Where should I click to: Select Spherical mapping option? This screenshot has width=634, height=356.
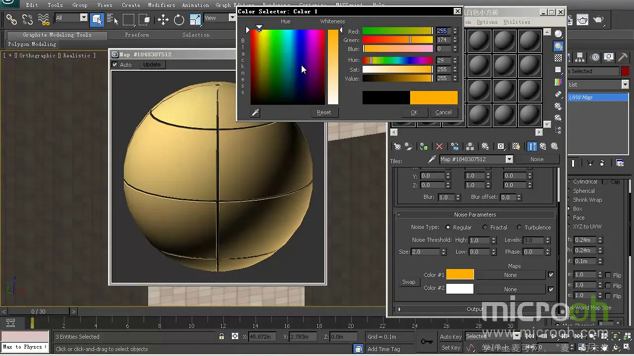click(583, 191)
